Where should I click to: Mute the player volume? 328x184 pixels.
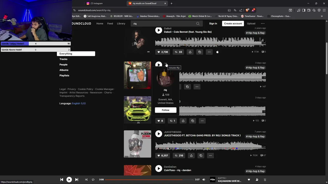204,180
